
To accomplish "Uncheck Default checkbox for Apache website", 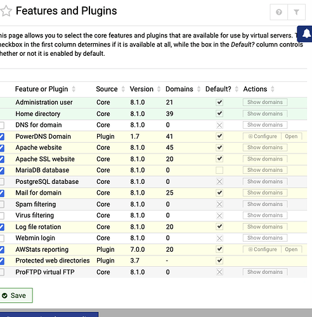I will coord(219,147).
